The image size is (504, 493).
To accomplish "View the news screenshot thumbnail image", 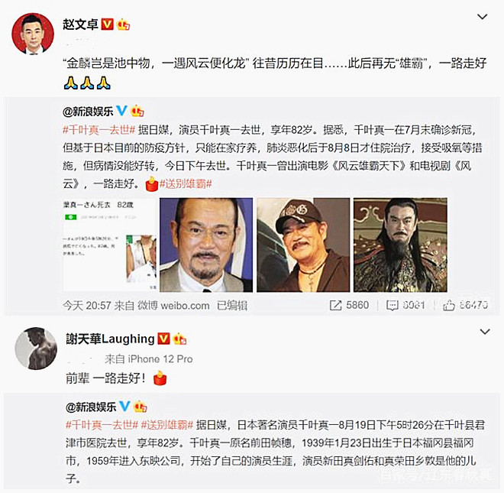I will [x=109, y=245].
